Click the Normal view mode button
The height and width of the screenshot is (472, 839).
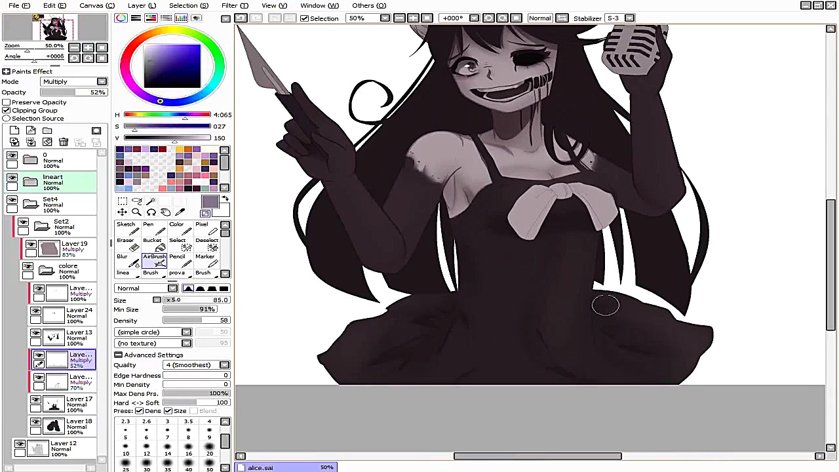[x=540, y=18]
